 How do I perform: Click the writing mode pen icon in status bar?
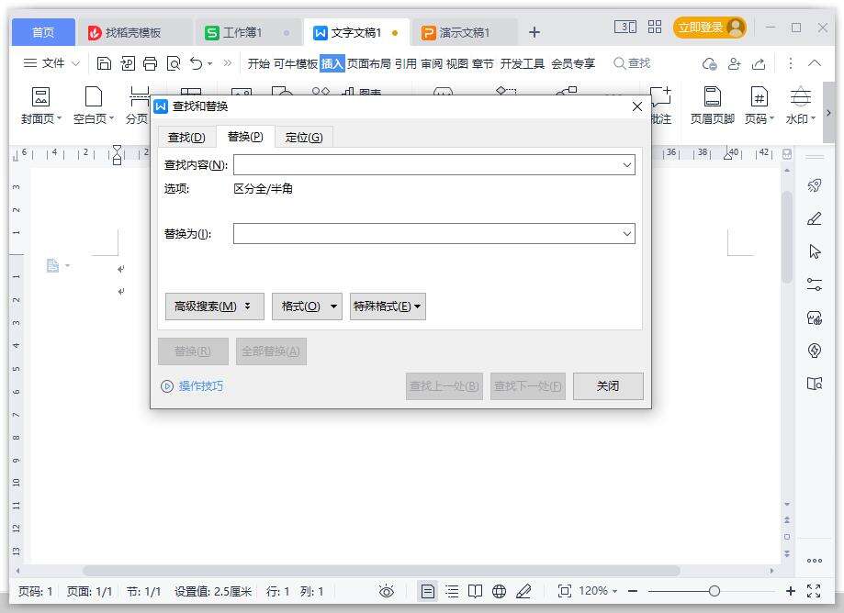(523, 592)
